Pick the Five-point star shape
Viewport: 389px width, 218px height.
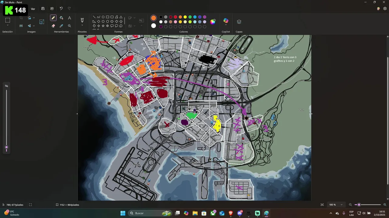(x=103, y=26)
